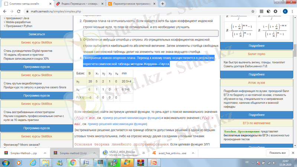The height and width of the screenshot is (167, 297).
Task: Switch to the Яндекс.Переводчик tab
Action: point(79,4)
